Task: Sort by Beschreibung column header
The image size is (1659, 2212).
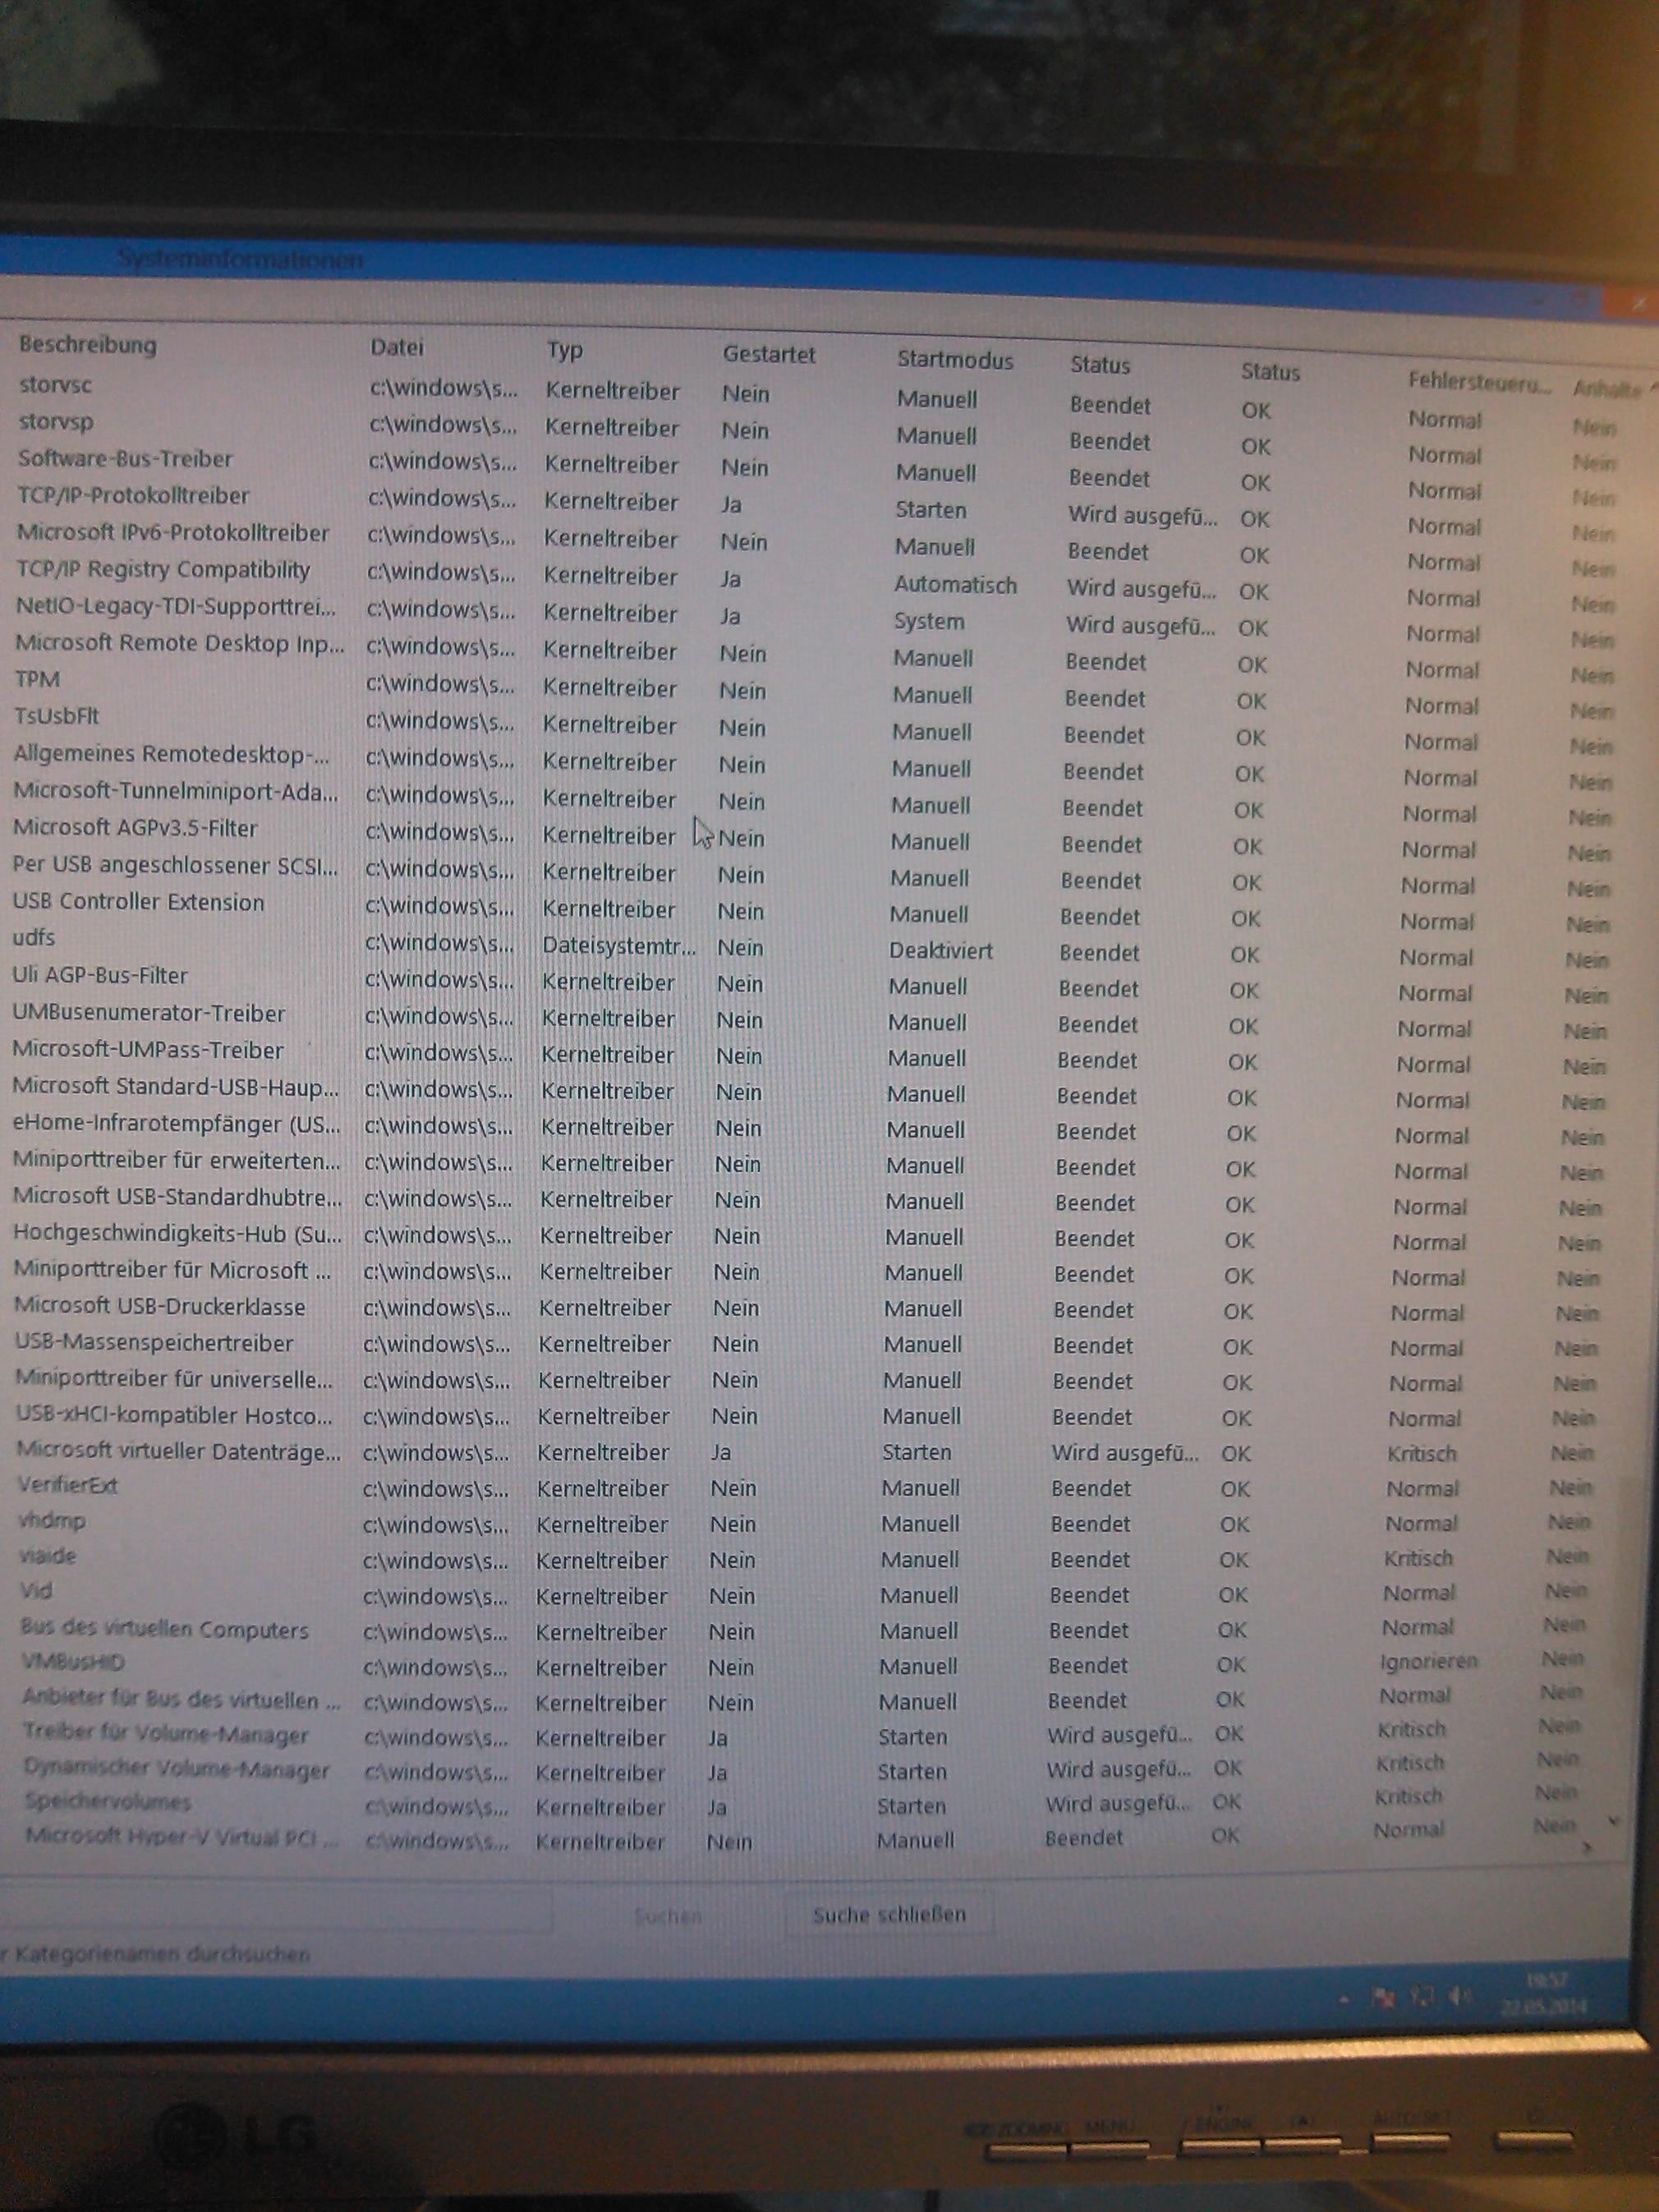Action: 88,345
